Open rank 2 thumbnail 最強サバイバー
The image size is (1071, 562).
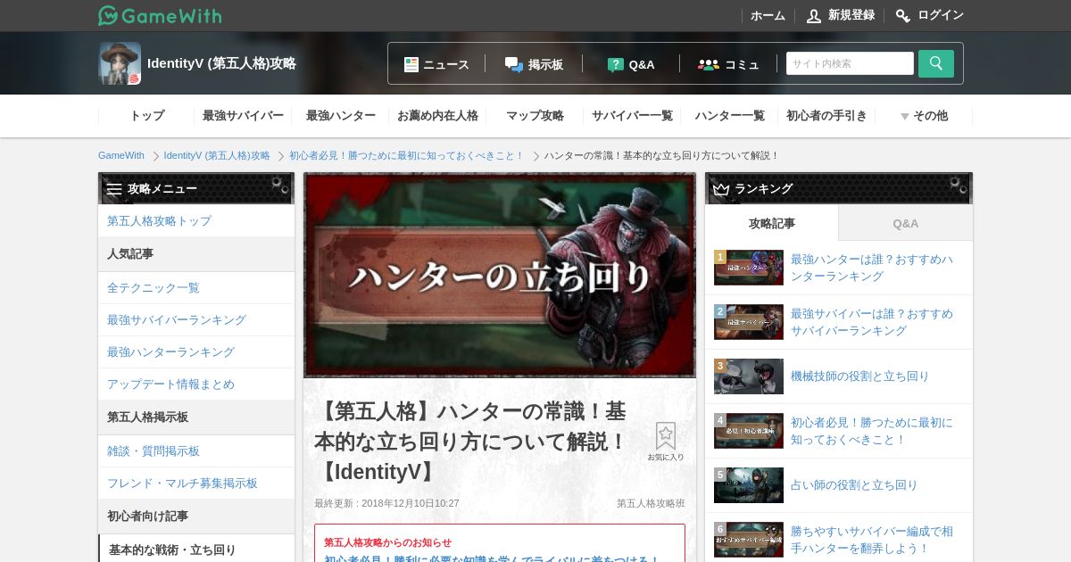tap(749, 322)
